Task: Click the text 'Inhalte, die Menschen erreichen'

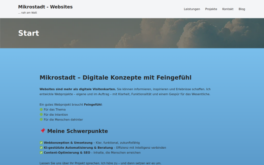Action: coord(117,153)
